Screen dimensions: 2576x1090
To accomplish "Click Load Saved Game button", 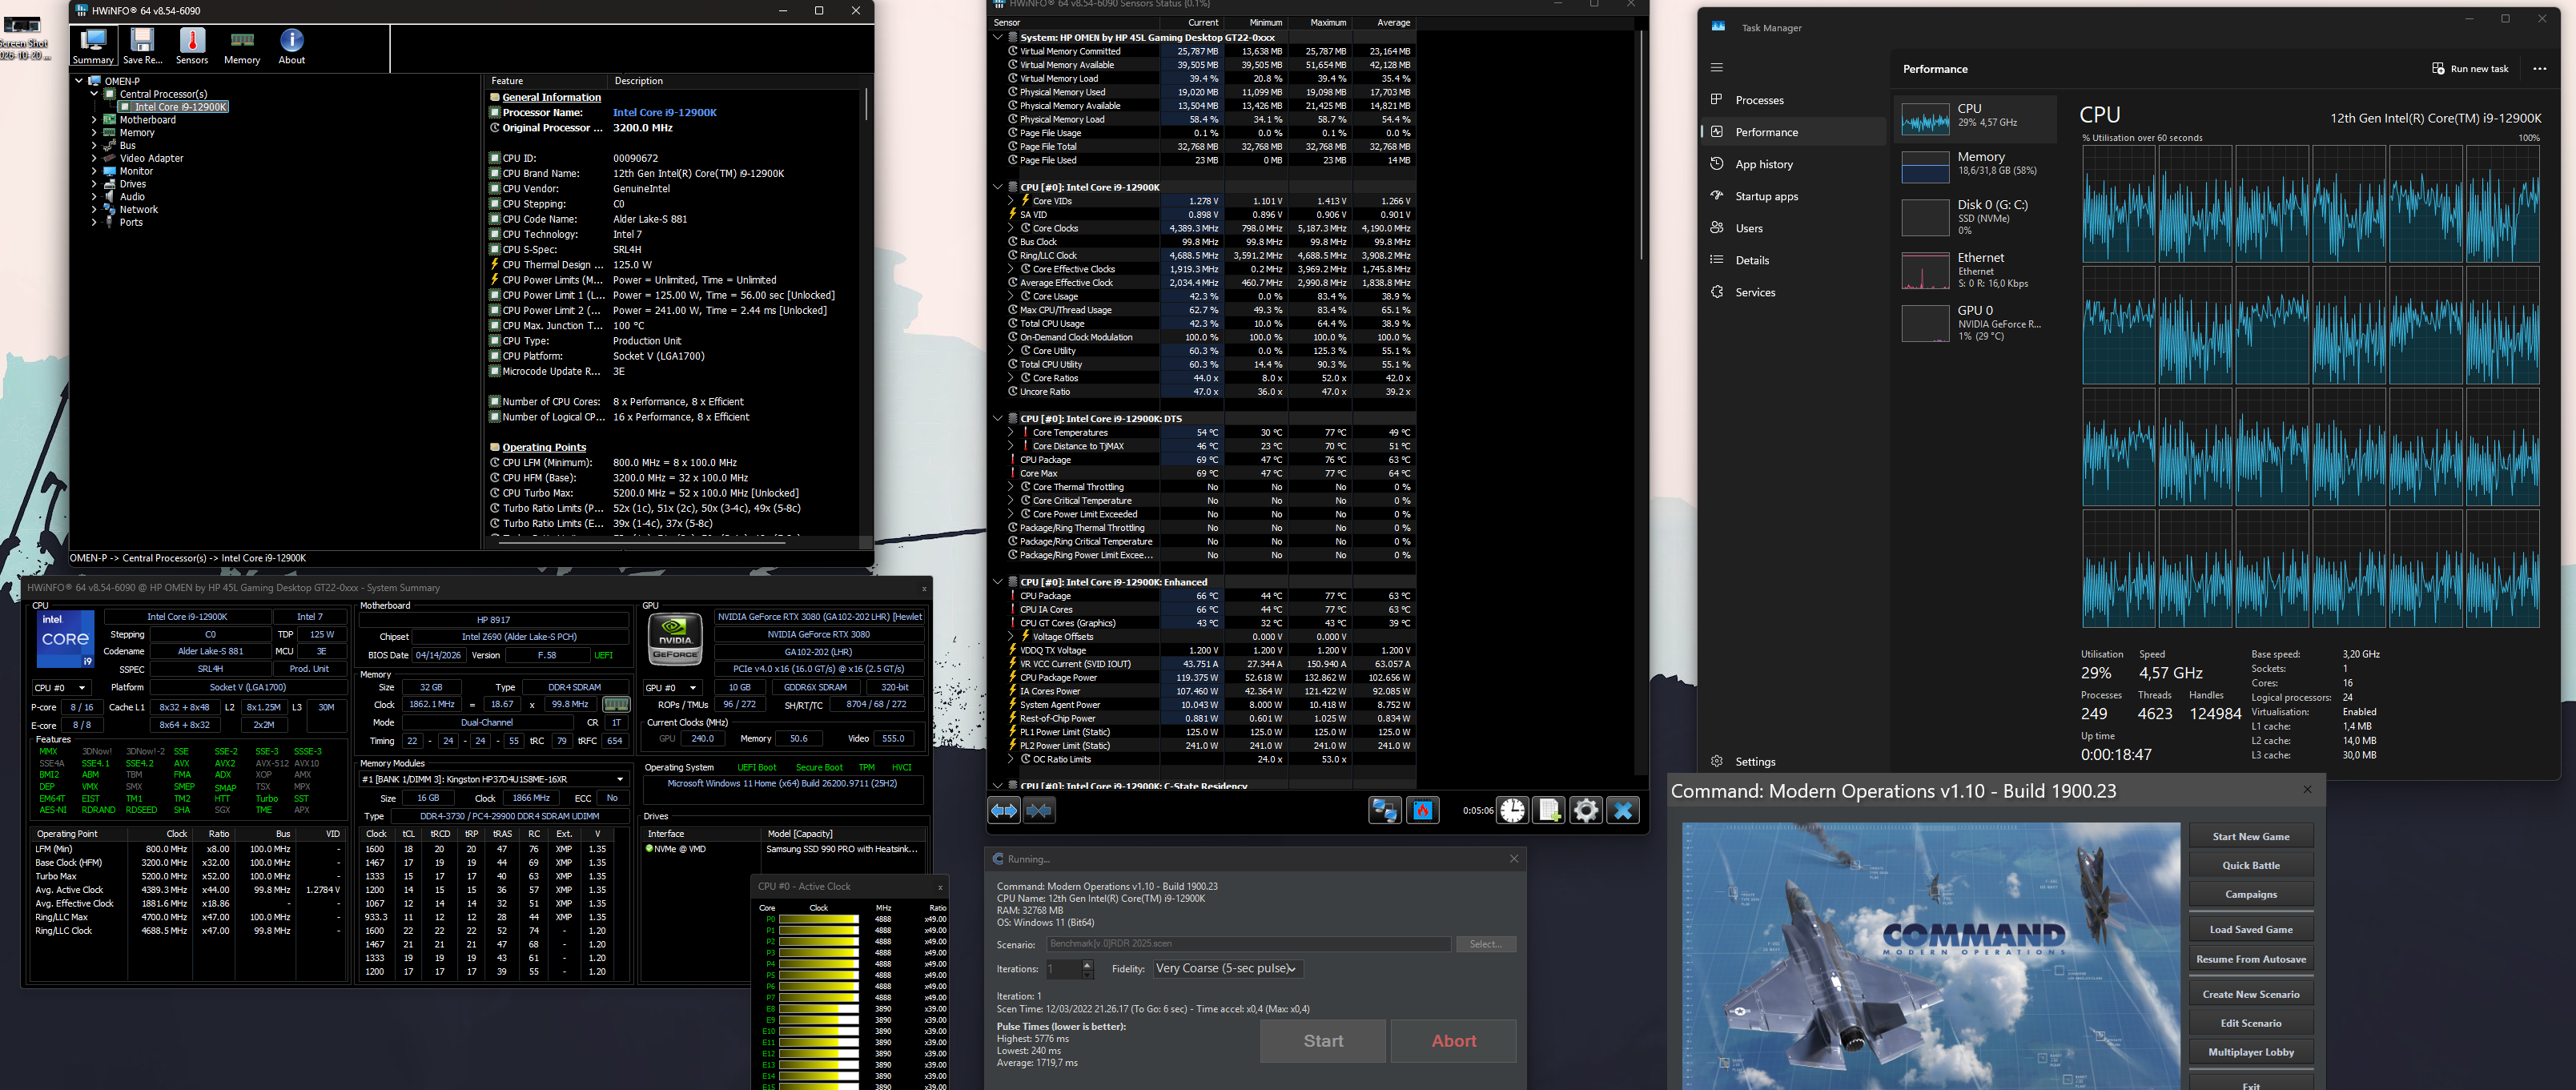I will pyautogui.click(x=2250, y=929).
